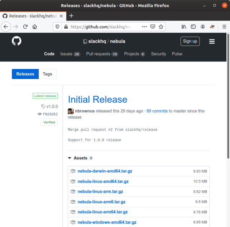
Task: Open the Issues tab
Action: coord(70,54)
